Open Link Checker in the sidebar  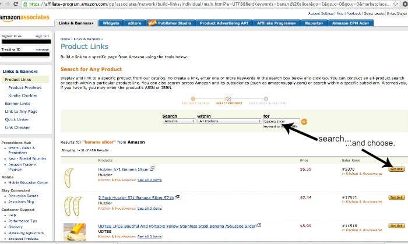17,128
